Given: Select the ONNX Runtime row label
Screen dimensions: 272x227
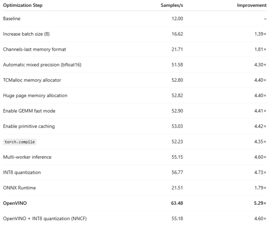Looking at the screenshot, I should click(x=19, y=188).
